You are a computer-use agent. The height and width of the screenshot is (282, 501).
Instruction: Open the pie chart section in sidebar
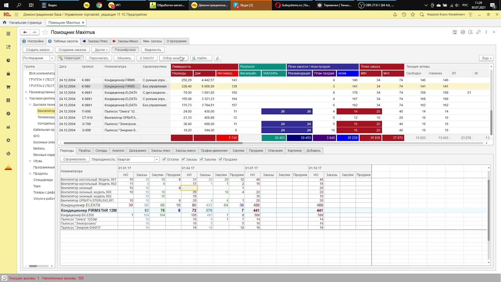click(8, 60)
